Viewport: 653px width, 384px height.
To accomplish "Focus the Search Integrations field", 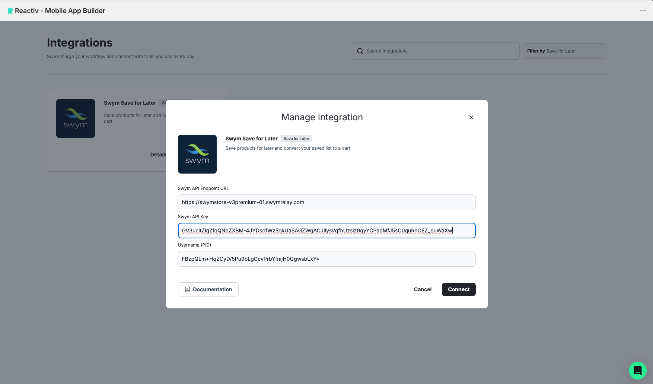I will point(439,51).
